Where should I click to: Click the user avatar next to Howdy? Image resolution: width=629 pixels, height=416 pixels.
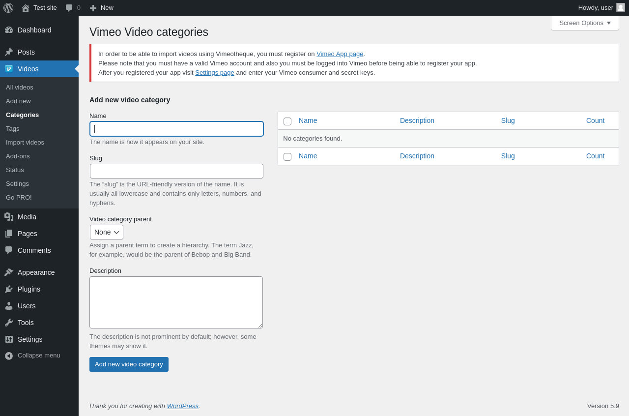(621, 7)
